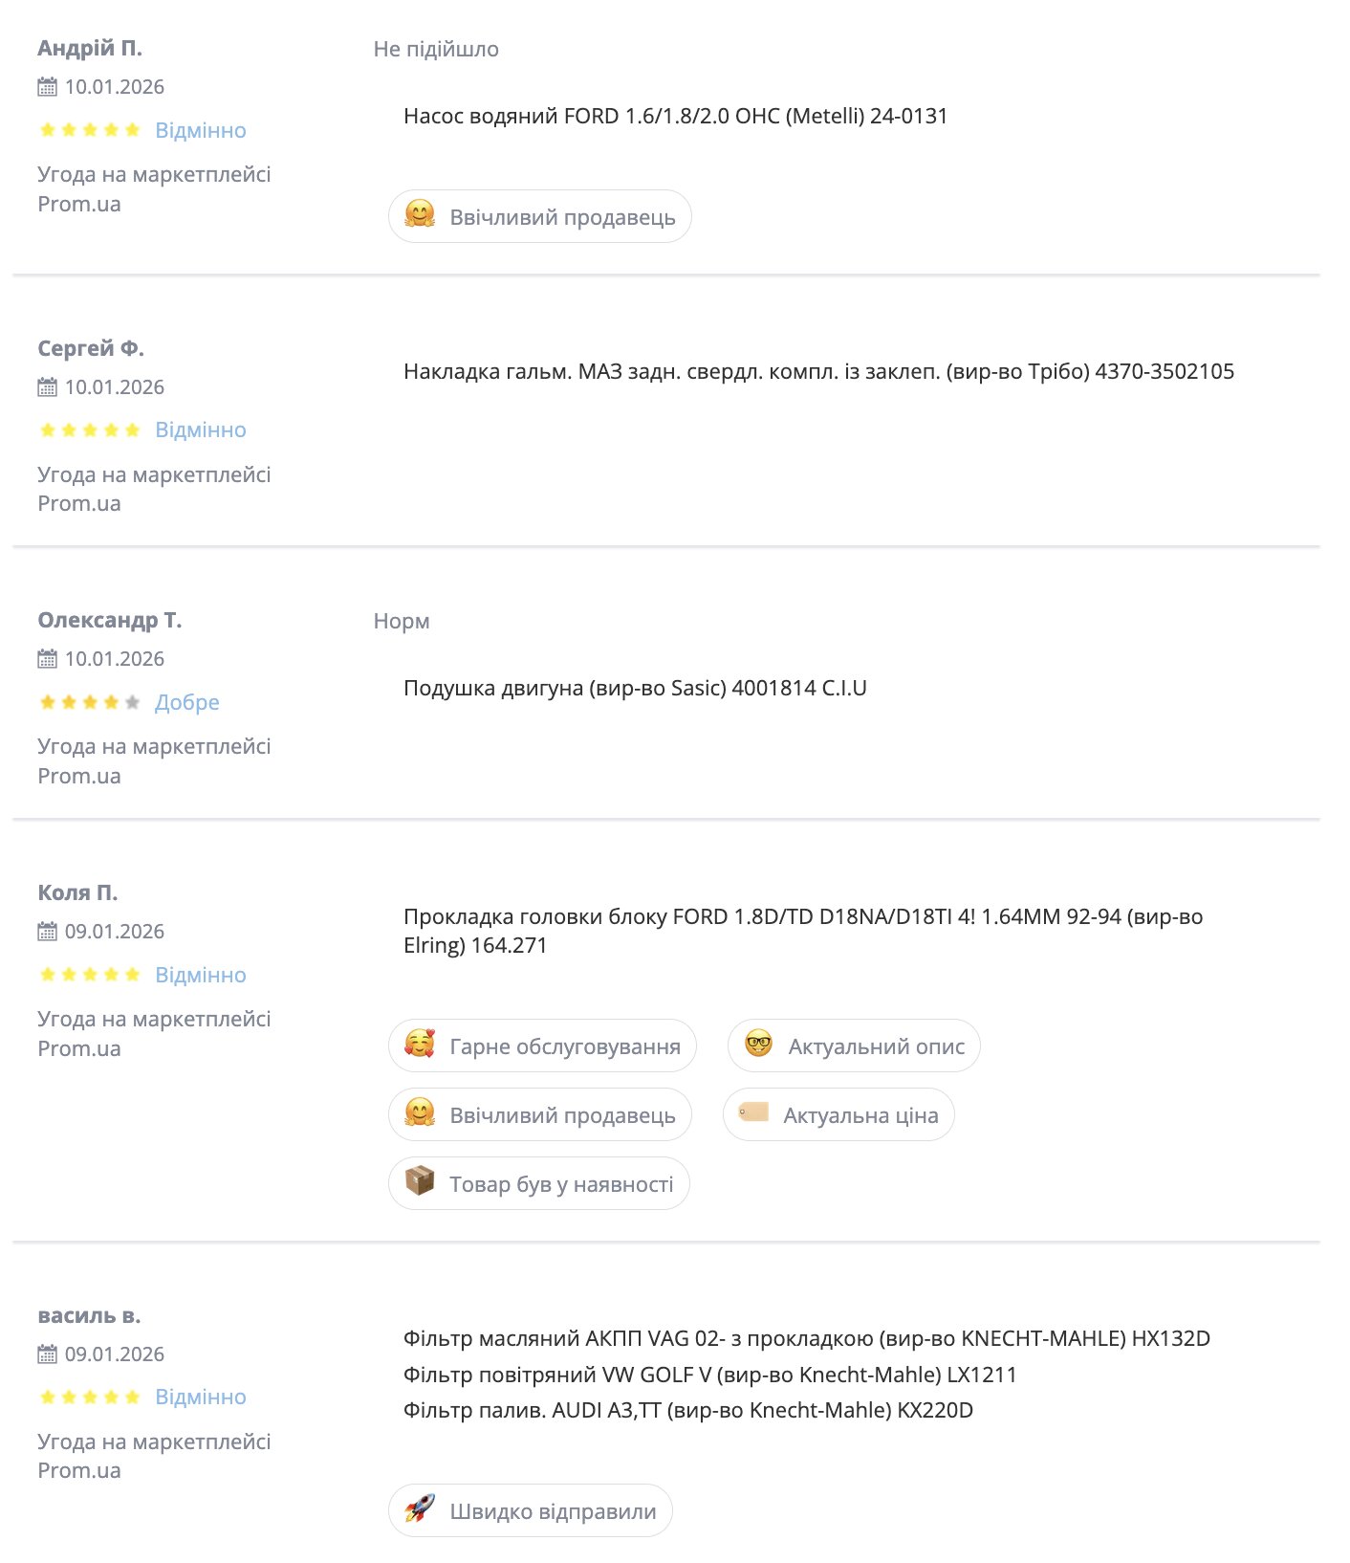
Task: Open Подушка двигуна Sasic product link
Action: pos(635,689)
